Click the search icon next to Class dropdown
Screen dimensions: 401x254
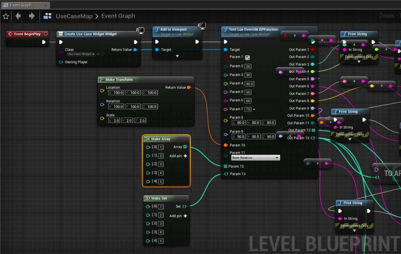point(103,54)
